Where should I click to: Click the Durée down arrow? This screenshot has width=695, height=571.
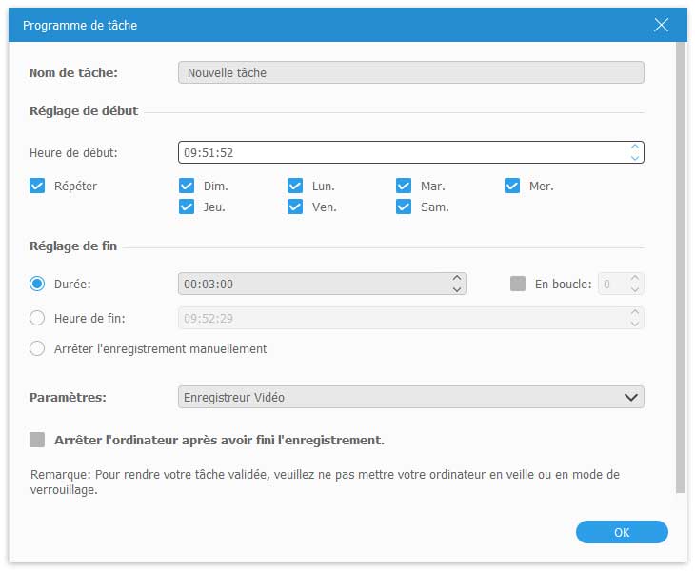coord(457,289)
